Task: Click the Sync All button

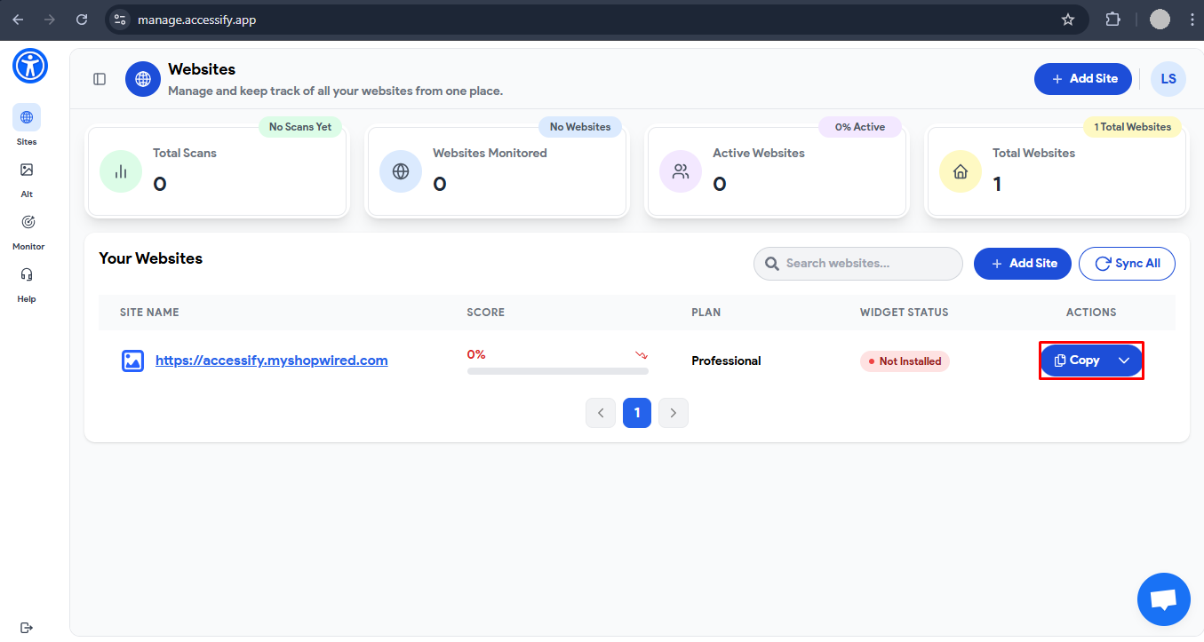Action: (1127, 263)
